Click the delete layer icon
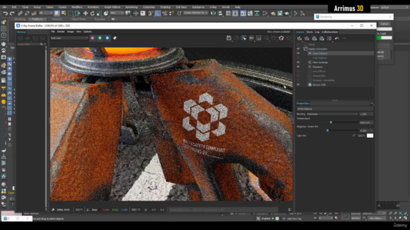This screenshot has width=410, height=230. click(x=307, y=38)
